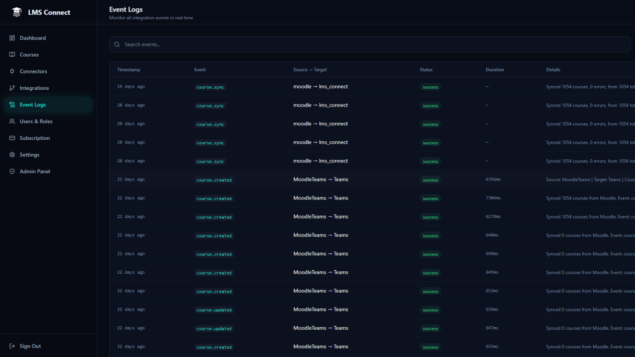Click the Settings gear icon
This screenshot has height=357, width=635.
point(12,155)
